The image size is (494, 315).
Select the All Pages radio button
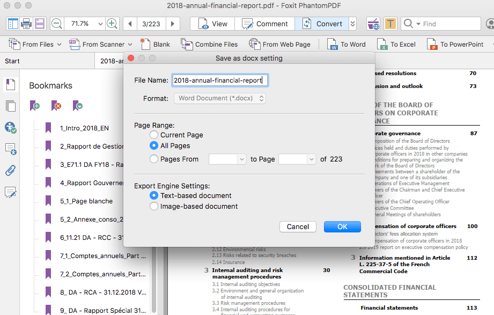coord(153,145)
